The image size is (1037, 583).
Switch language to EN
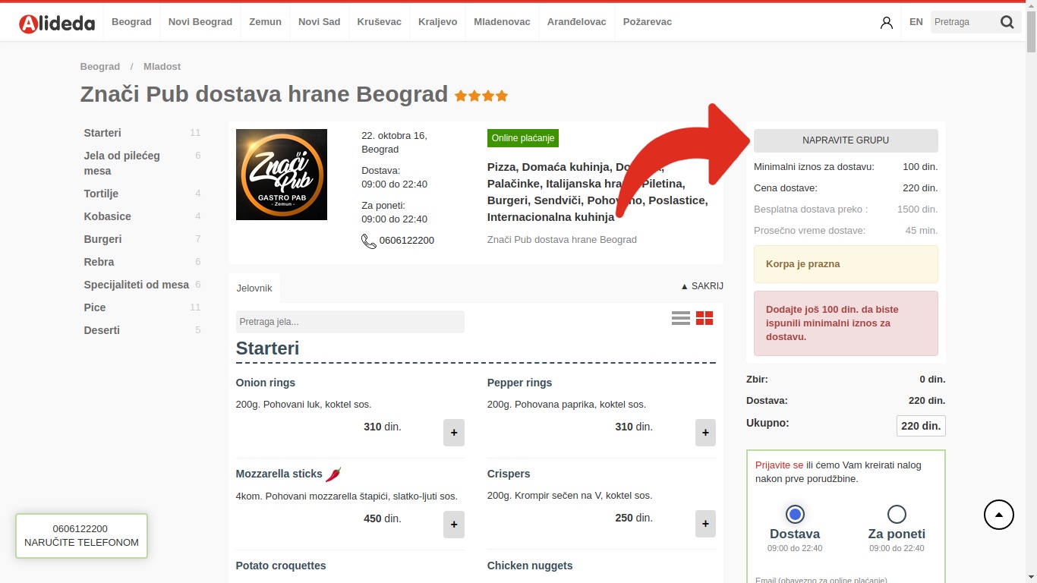tap(916, 22)
